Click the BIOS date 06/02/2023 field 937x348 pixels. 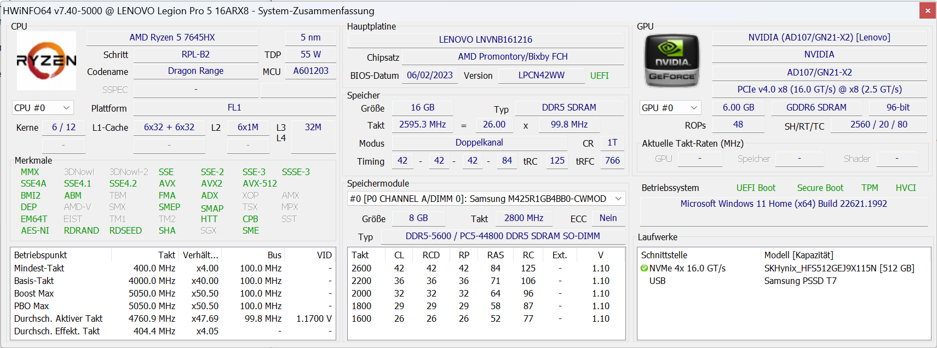tap(430, 75)
